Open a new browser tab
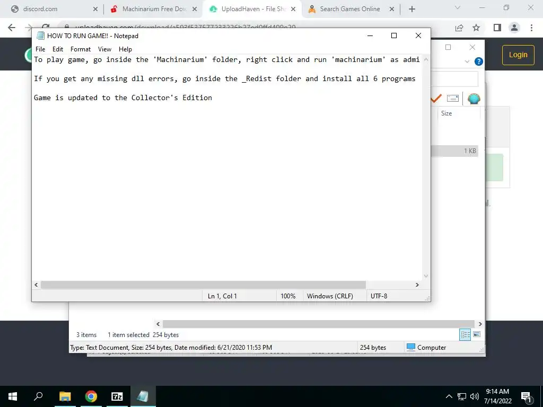This screenshot has width=543, height=407. 411,9
